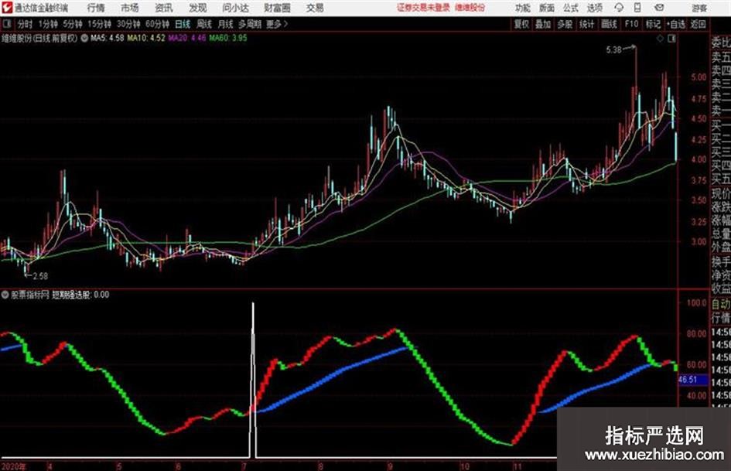Click the white spike signal in indicator pane
The height and width of the screenshot is (471, 731).
point(253,380)
